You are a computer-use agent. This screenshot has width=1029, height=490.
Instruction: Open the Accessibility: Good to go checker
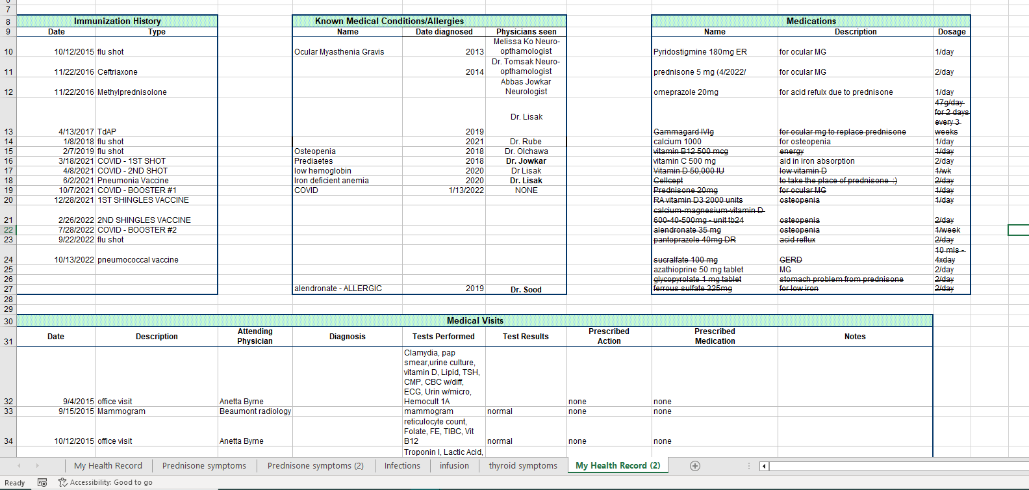pyautogui.click(x=105, y=482)
